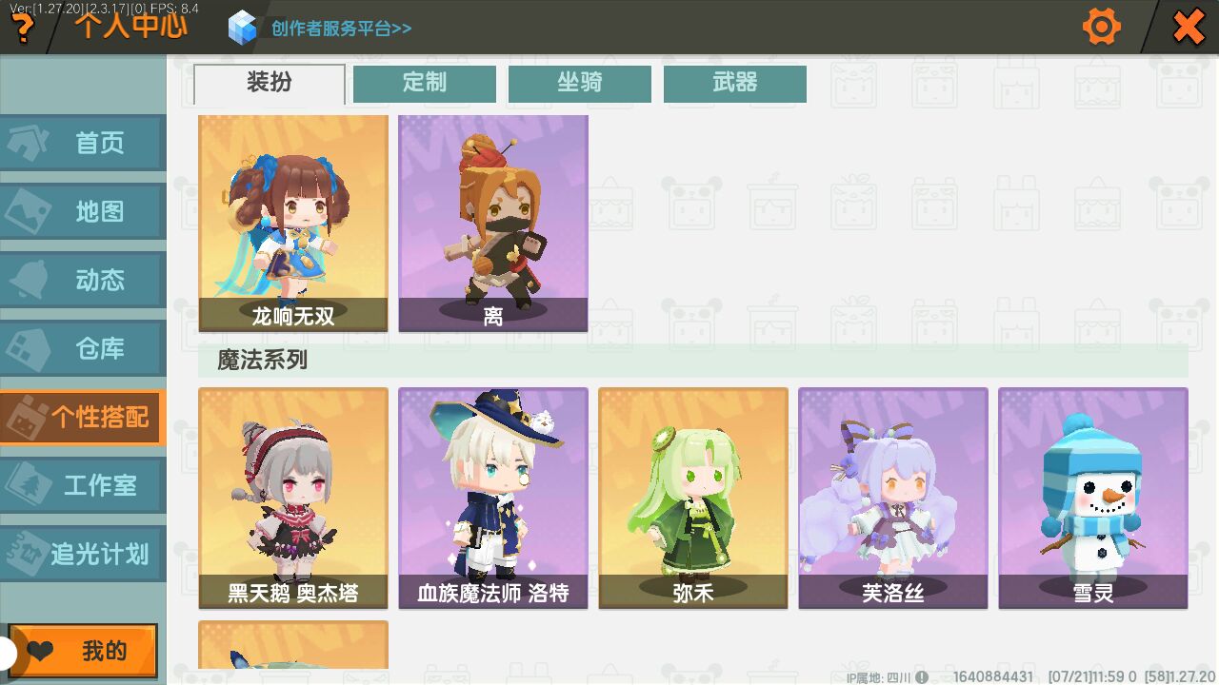The image size is (1219, 685).
Task: Click the warehouse icon beside 仓库
Action: point(30,348)
